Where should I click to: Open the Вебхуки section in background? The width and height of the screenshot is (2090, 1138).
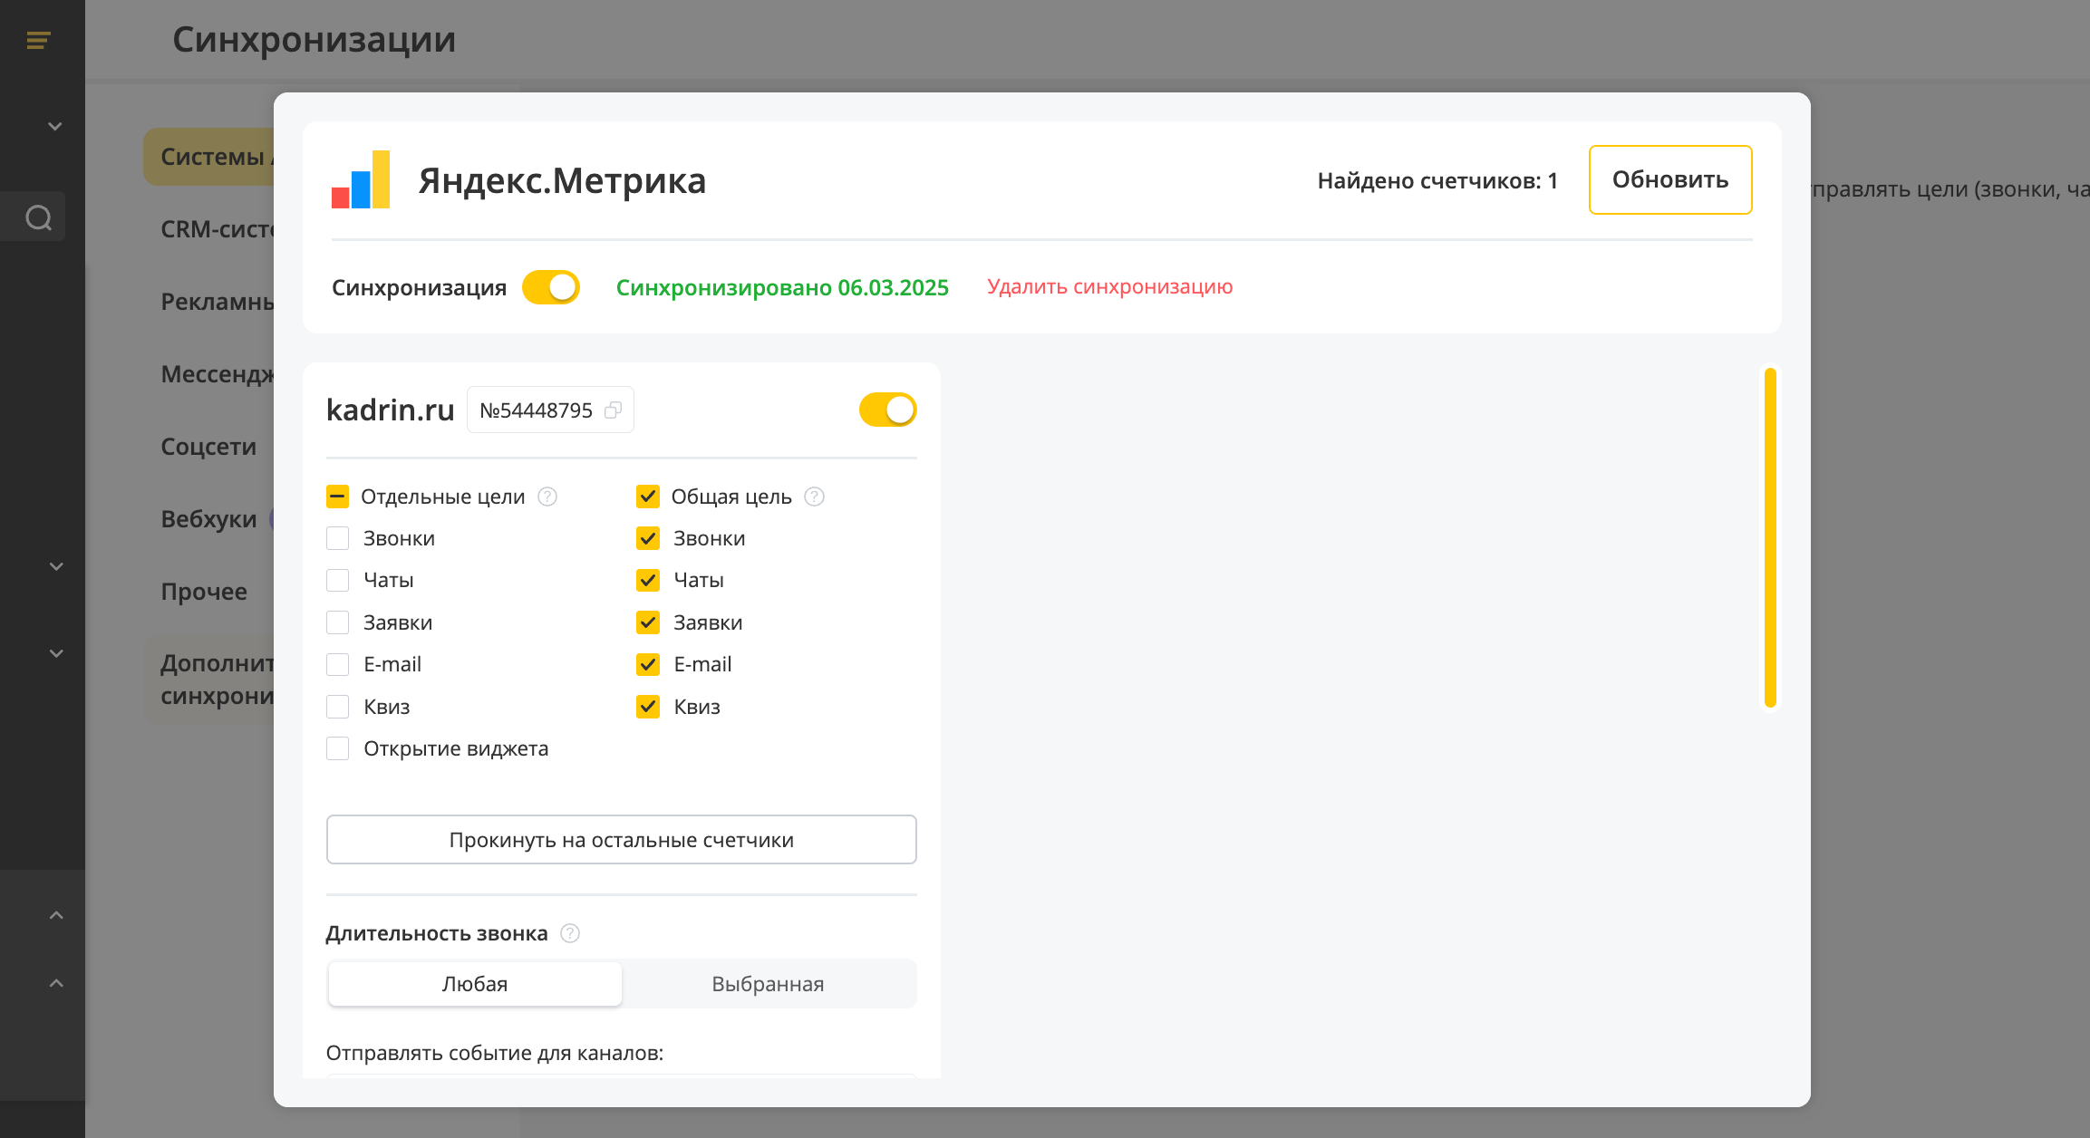pyautogui.click(x=208, y=519)
